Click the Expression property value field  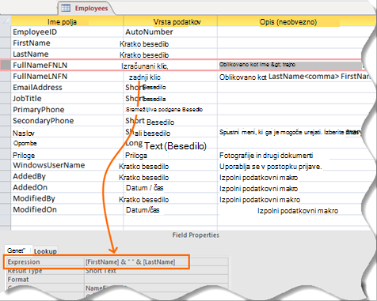(156, 261)
